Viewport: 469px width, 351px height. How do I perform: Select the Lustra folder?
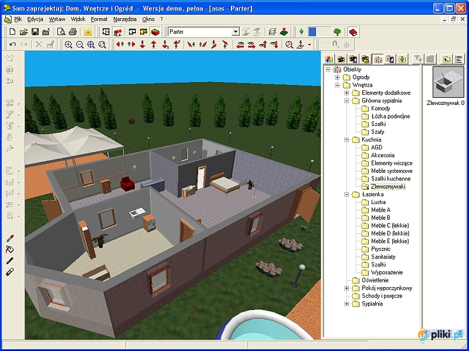tap(378, 202)
